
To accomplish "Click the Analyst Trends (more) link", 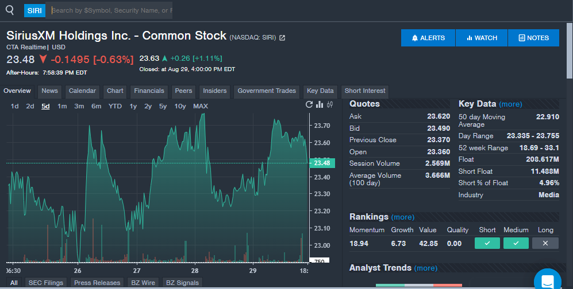I will [x=426, y=268].
